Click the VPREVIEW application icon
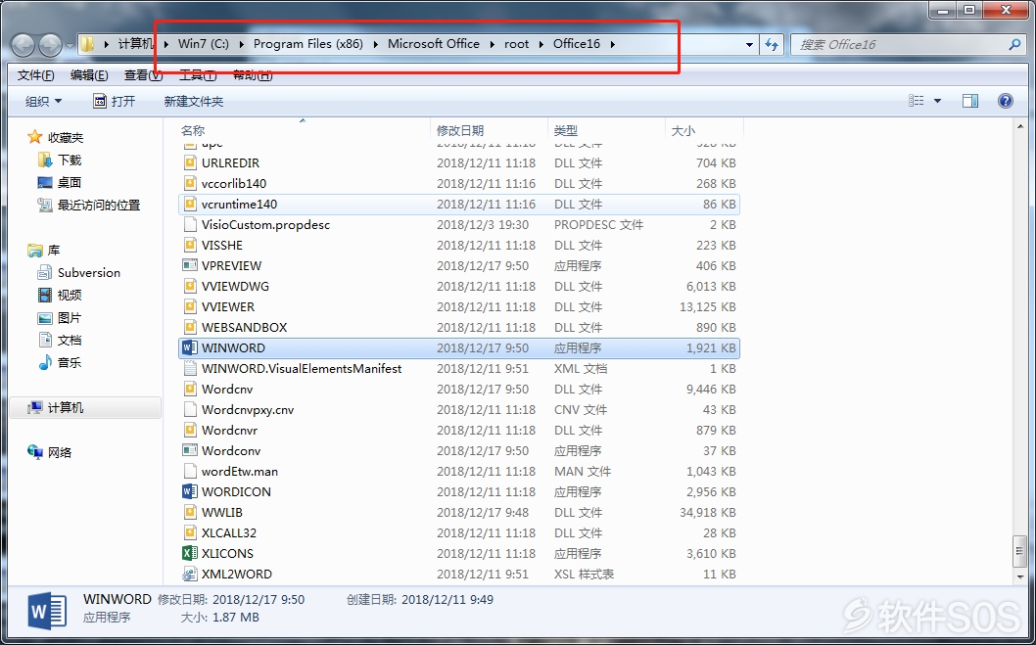Screen dimensions: 1036x645 (x=190, y=265)
